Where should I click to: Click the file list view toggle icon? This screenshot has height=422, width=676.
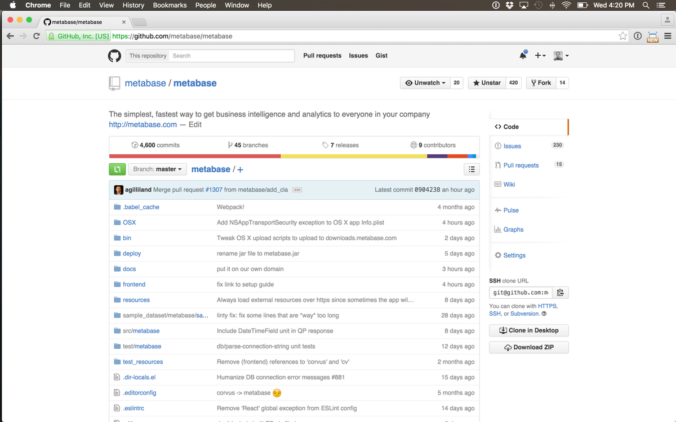472,169
